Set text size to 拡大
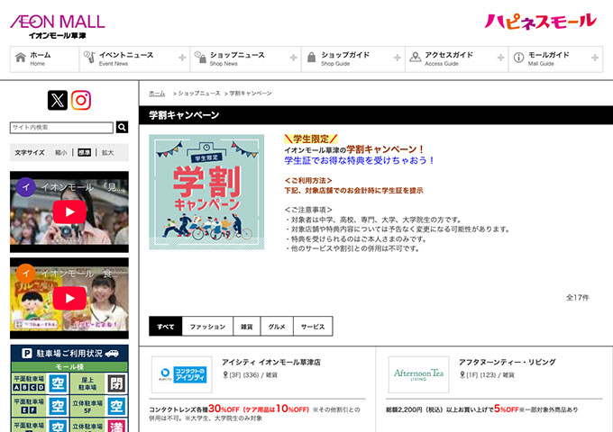The height and width of the screenshot is (432, 613). 107,153
